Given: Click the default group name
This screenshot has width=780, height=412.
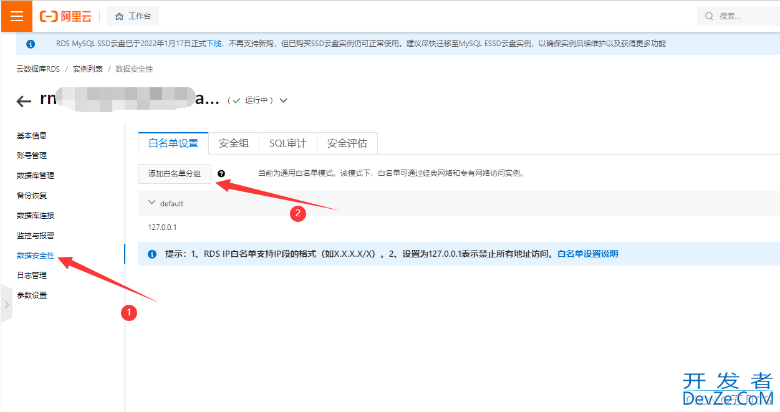Looking at the screenshot, I should click(x=172, y=204).
